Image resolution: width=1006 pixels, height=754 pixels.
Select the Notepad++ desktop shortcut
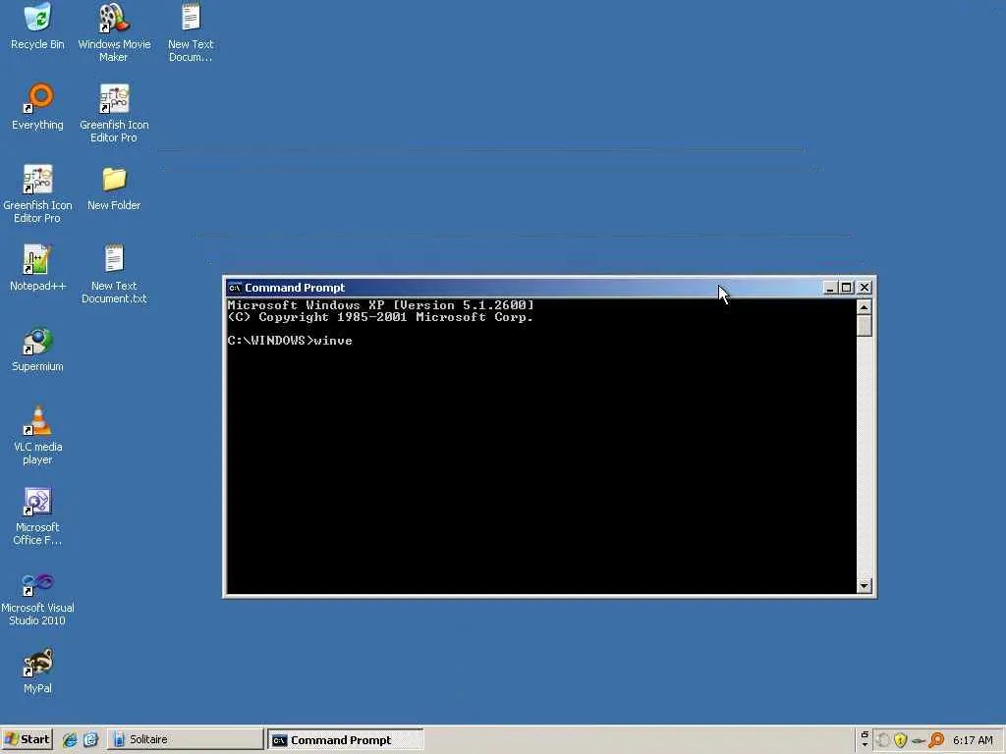click(37, 268)
